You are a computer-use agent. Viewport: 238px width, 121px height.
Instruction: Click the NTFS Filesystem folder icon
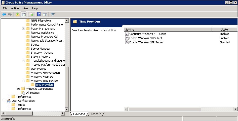tap(28, 21)
